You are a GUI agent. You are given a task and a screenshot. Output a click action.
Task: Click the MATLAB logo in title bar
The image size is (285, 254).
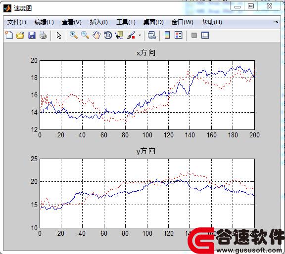(x=7, y=8)
